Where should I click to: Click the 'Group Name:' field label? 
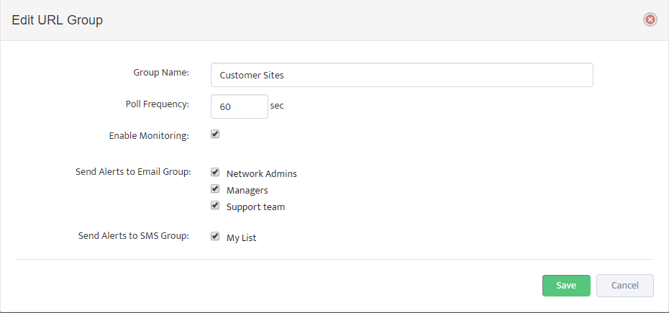[161, 73]
